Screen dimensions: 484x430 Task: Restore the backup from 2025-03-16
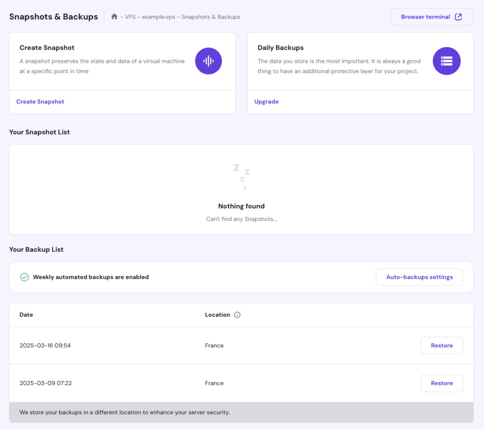(441, 345)
